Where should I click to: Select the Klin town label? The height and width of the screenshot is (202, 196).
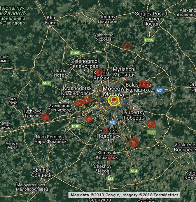(51, 20)
